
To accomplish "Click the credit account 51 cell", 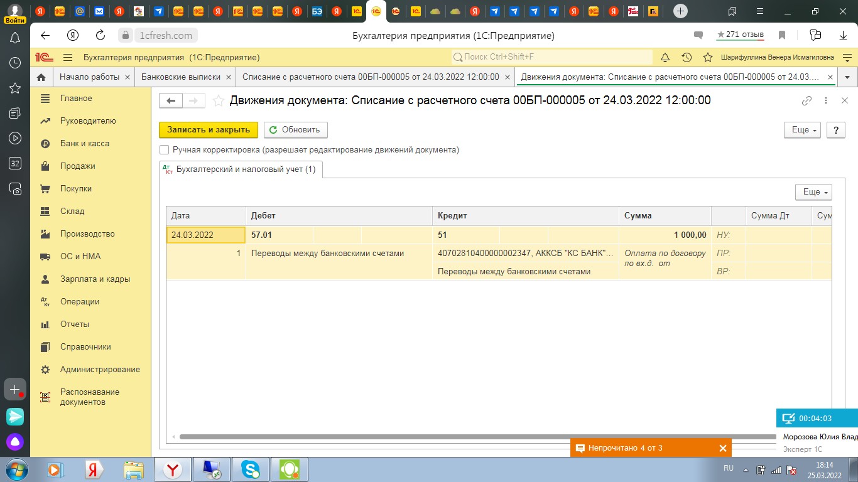I will click(465, 235).
